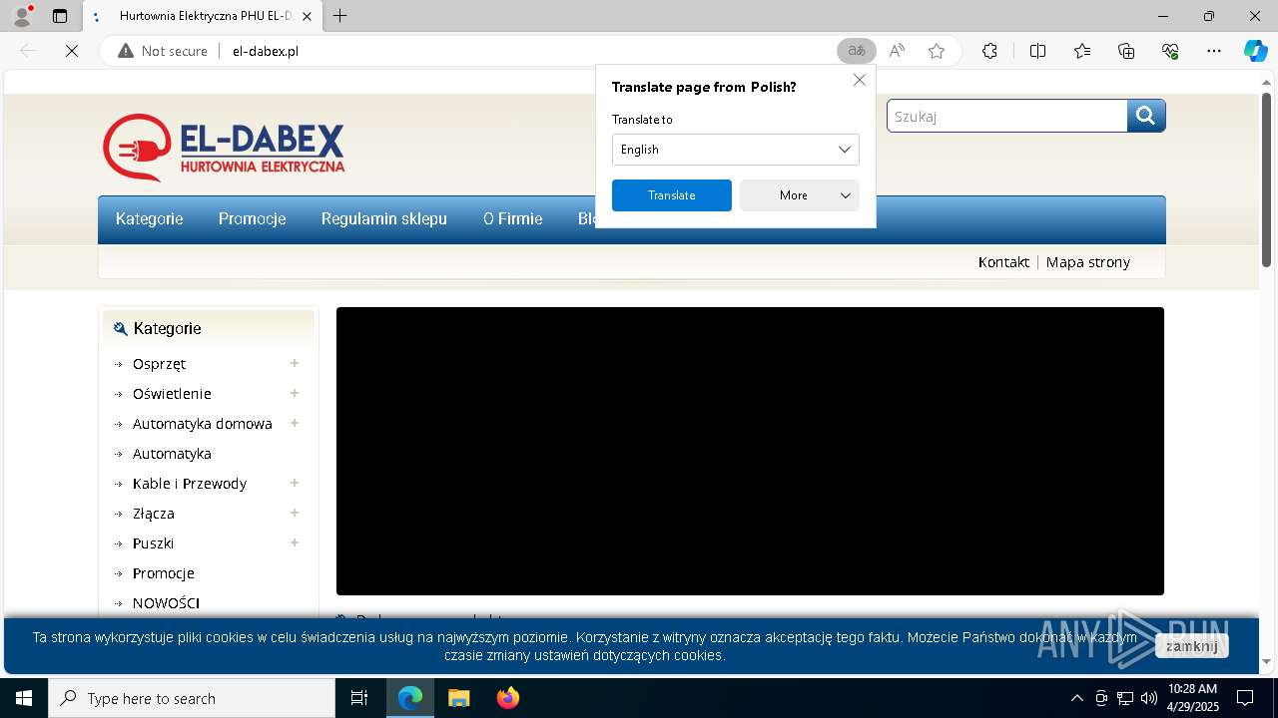Click the black banner slideshow area
The height and width of the screenshot is (718, 1278).
750,451
